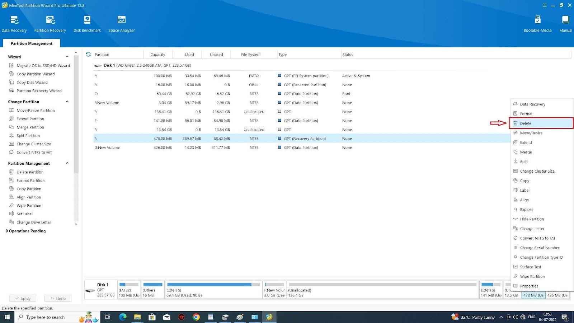Select (FAT32) 100 MB disk map block
The height and width of the screenshot is (323, 574).
coord(129,290)
